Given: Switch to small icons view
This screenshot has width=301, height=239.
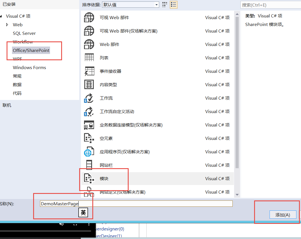Looking at the screenshot, I should click(165, 5).
